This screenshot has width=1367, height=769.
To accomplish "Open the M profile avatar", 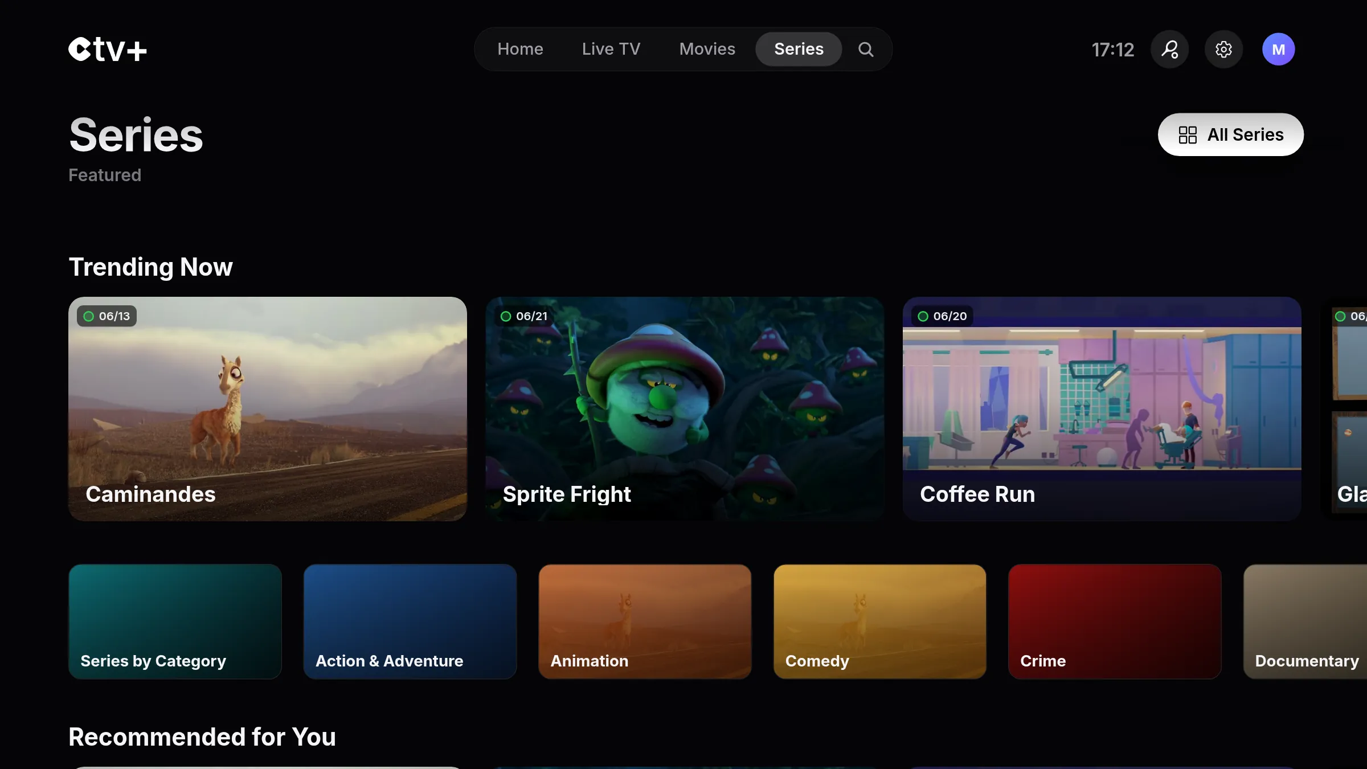I will [1278, 50].
